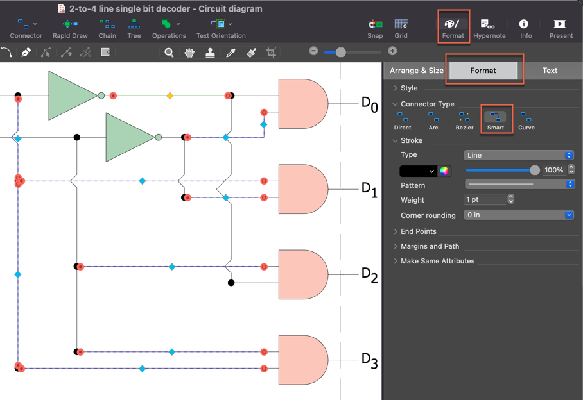Select the eyedropper tool
583x400 pixels.
[231, 53]
